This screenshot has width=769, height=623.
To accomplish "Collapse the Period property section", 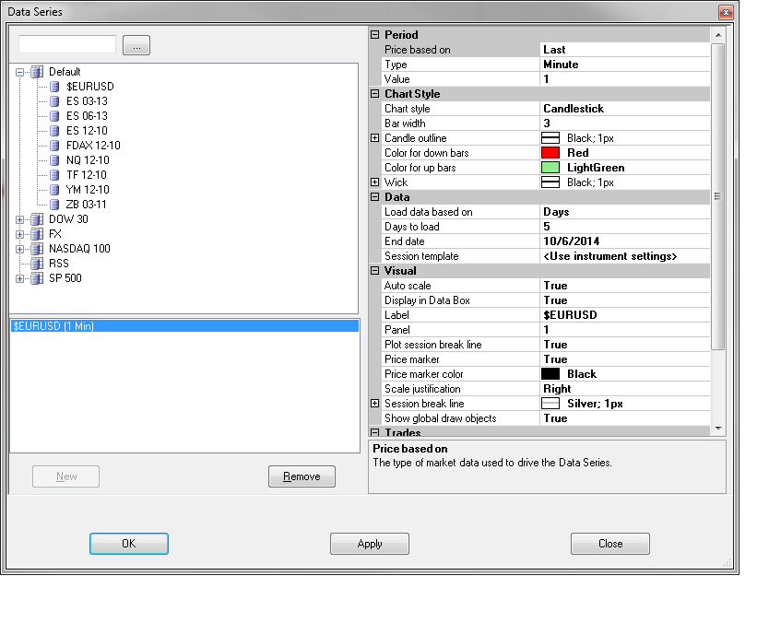I will pyautogui.click(x=374, y=35).
